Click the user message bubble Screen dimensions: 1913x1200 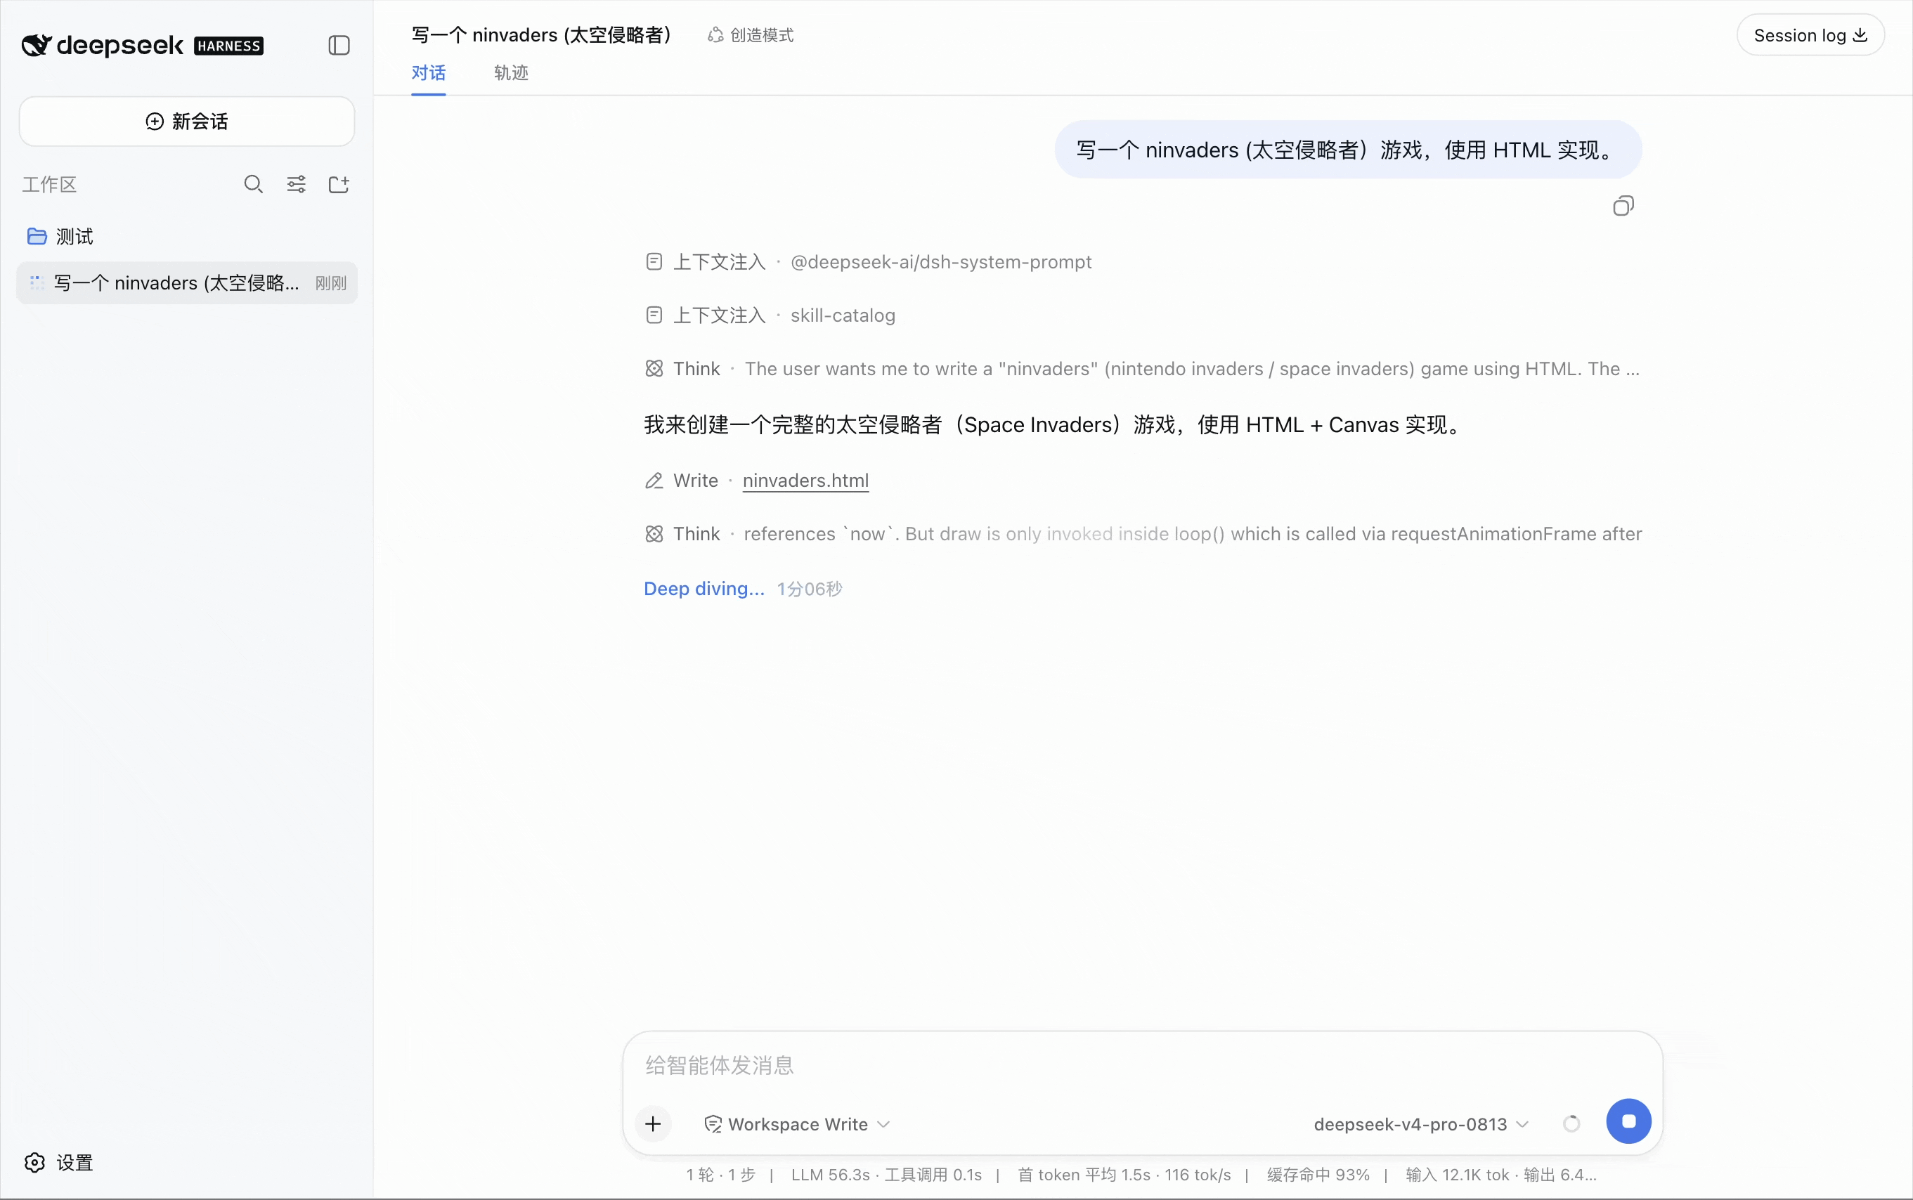(1348, 149)
